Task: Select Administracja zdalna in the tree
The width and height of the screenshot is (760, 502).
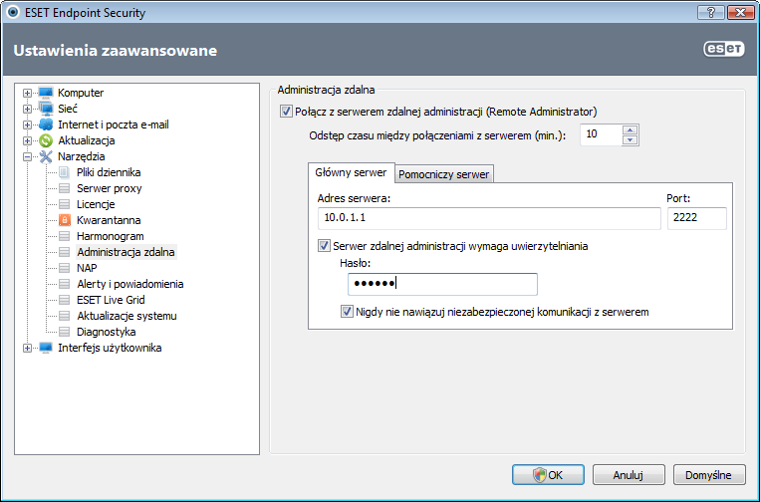Action: click(x=127, y=252)
